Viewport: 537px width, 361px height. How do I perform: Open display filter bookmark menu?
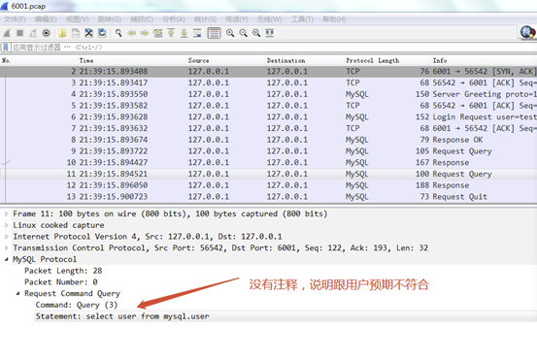(6, 48)
